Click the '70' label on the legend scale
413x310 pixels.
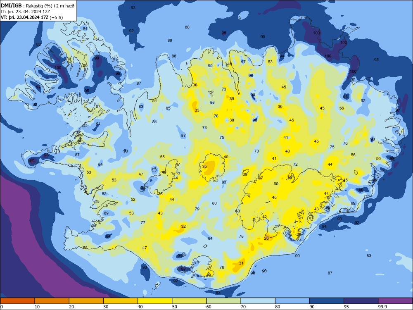243,307
